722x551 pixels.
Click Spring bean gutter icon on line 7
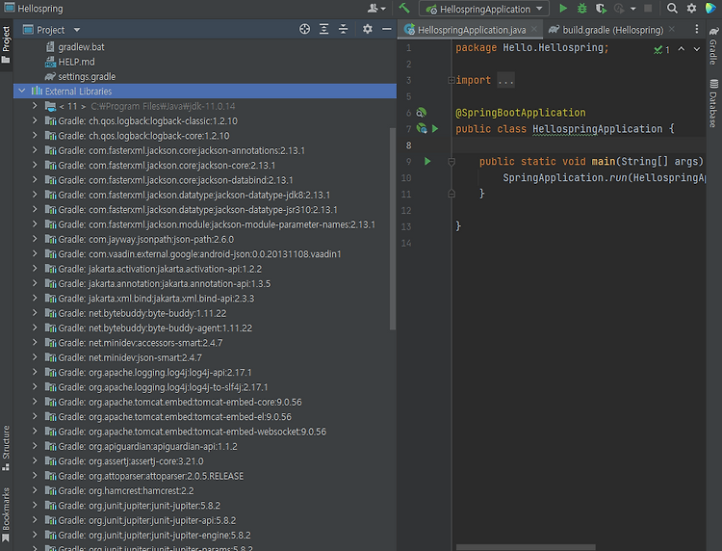click(x=422, y=128)
